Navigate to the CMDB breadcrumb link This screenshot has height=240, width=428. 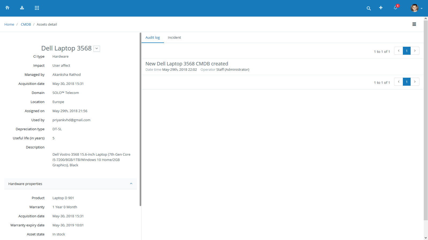(26, 25)
